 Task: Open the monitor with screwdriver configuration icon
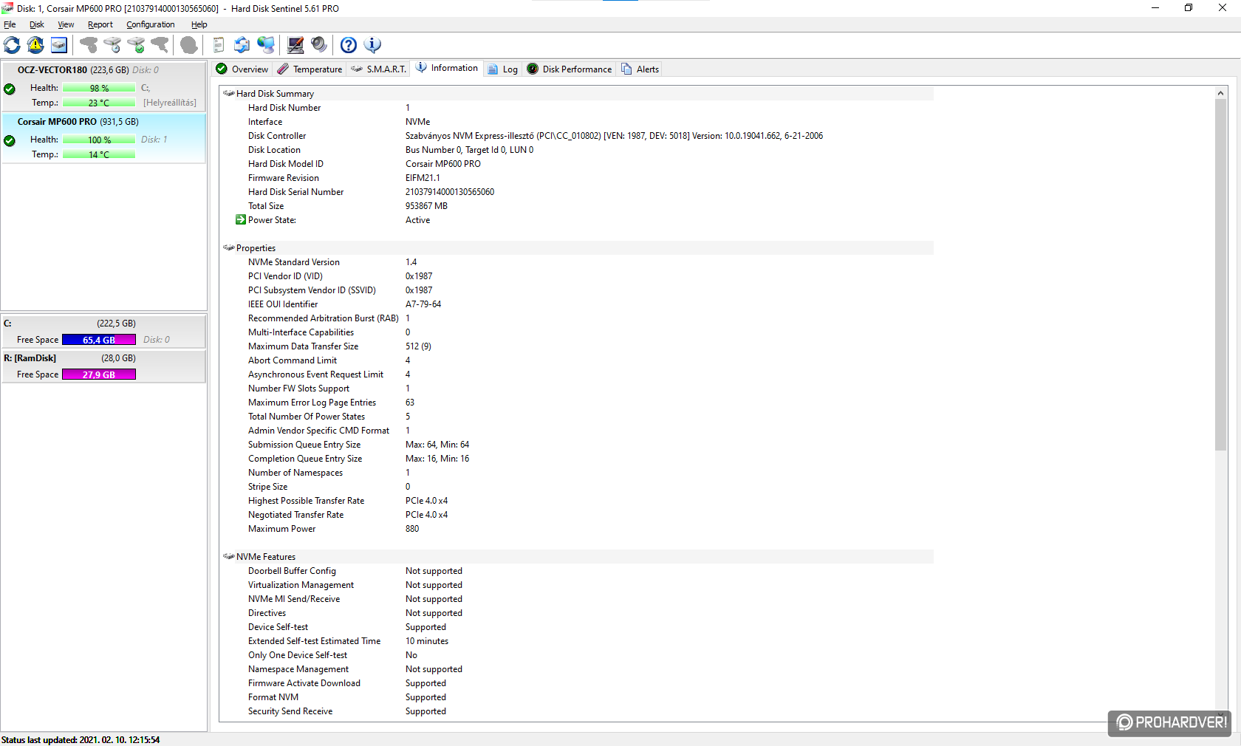pyautogui.click(x=295, y=45)
